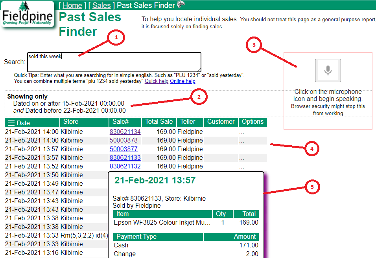Image resolution: width=376 pixels, height=258 pixels.
Task: Open sale number 830621133
Action: (x=125, y=157)
